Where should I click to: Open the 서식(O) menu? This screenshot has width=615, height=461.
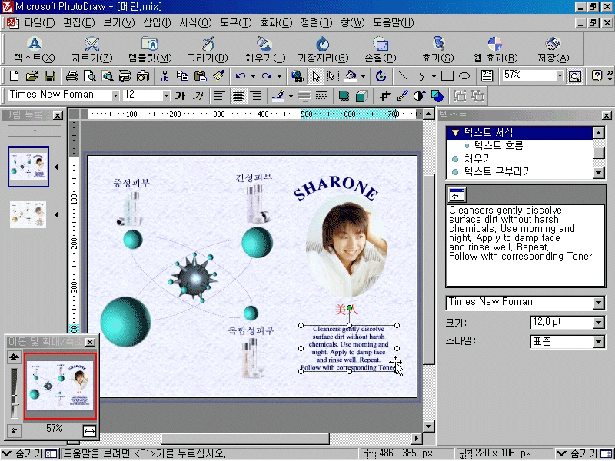click(x=195, y=23)
